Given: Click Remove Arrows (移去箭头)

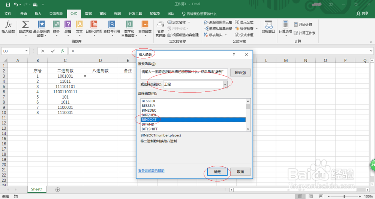Looking at the screenshot, I should pos(213,35).
